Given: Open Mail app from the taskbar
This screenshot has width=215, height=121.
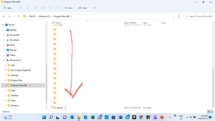Looking at the screenshot, I should click(127, 117).
